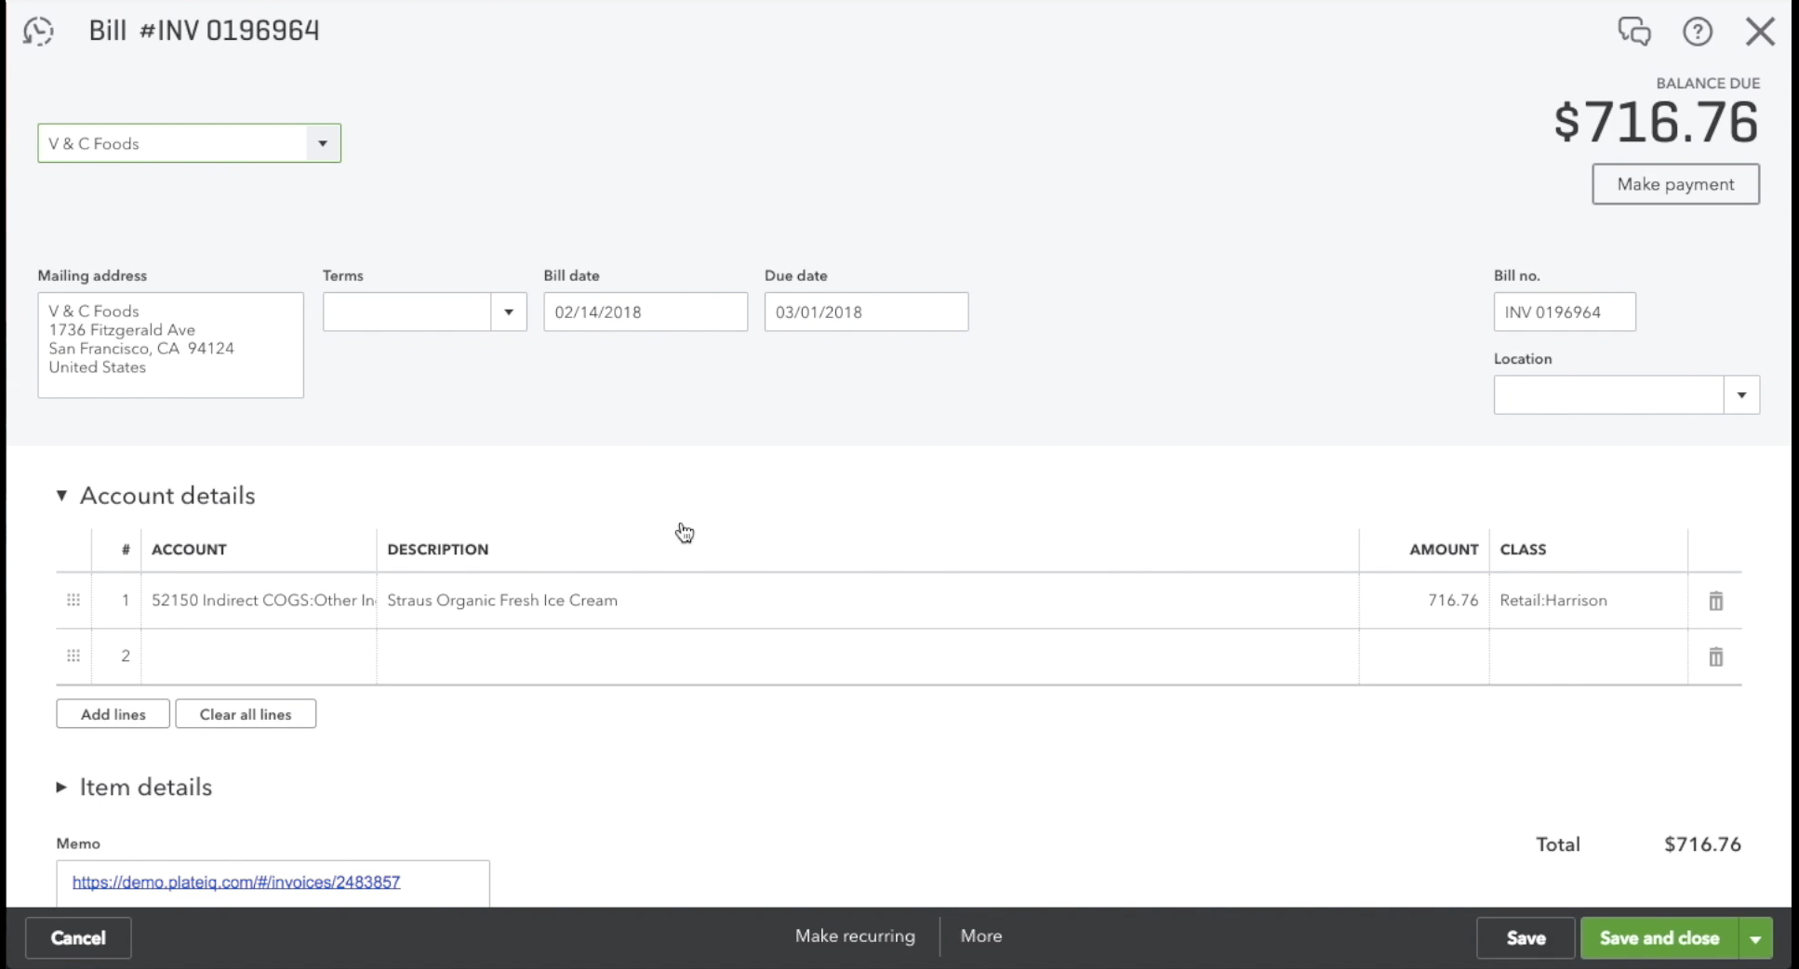Delete line 1 with trash icon
Image resolution: width=1799 pixels, height=969 pixels.
(x=1715, y=601)
